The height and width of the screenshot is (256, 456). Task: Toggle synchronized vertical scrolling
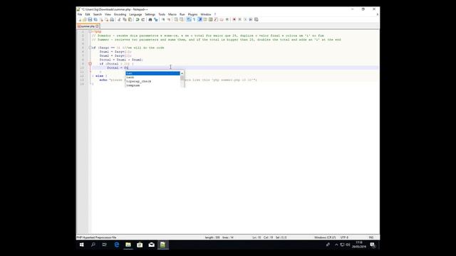(176, 19)
